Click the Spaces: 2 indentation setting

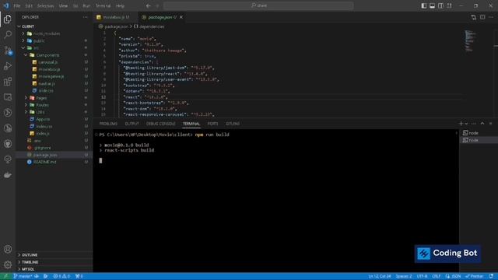[x=404, y=276]
